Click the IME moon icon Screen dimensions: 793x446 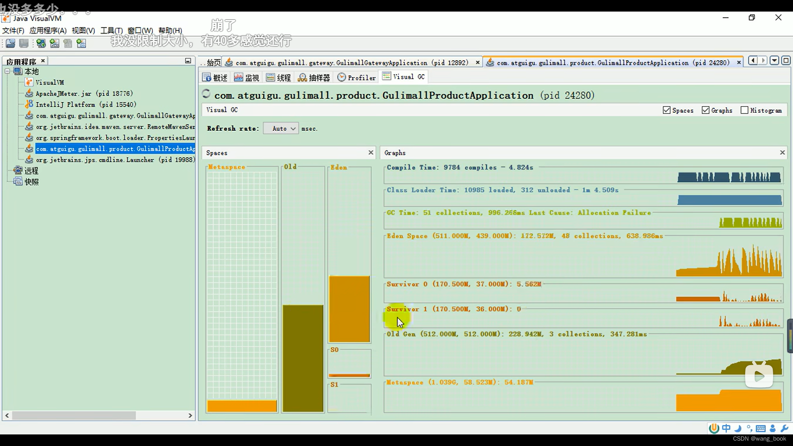click(x=738, y=428)
